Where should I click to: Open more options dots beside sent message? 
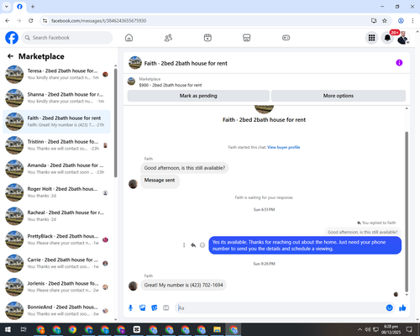(x=184, y=245)
